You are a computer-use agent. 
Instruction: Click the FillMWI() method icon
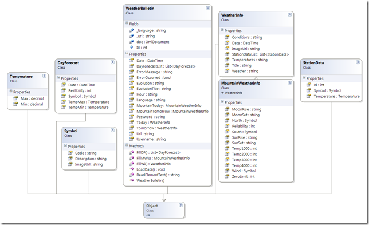(x=132, y=158)
